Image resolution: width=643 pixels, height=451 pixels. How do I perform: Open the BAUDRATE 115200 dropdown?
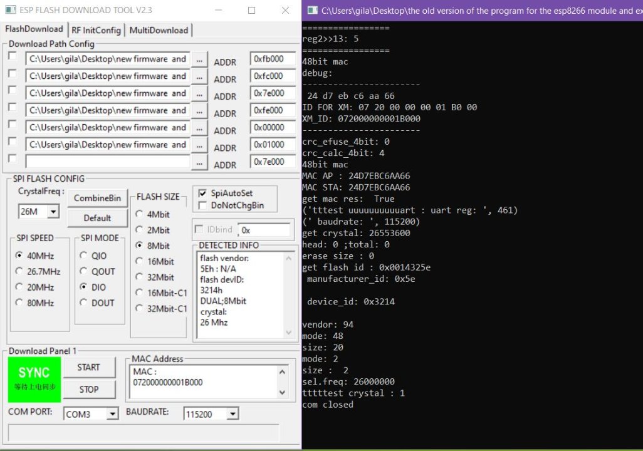click(x=233, y=414)
